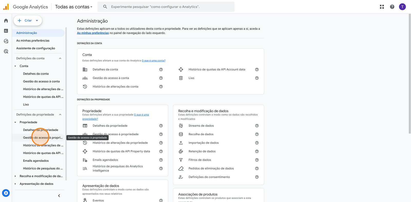Click the help question mark in header

pyautogui.click(x=392, y=7)
